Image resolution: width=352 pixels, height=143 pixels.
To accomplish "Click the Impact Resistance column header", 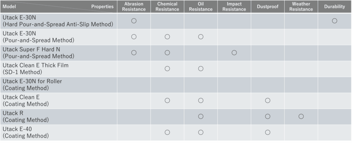I will (x=234, y=7).
